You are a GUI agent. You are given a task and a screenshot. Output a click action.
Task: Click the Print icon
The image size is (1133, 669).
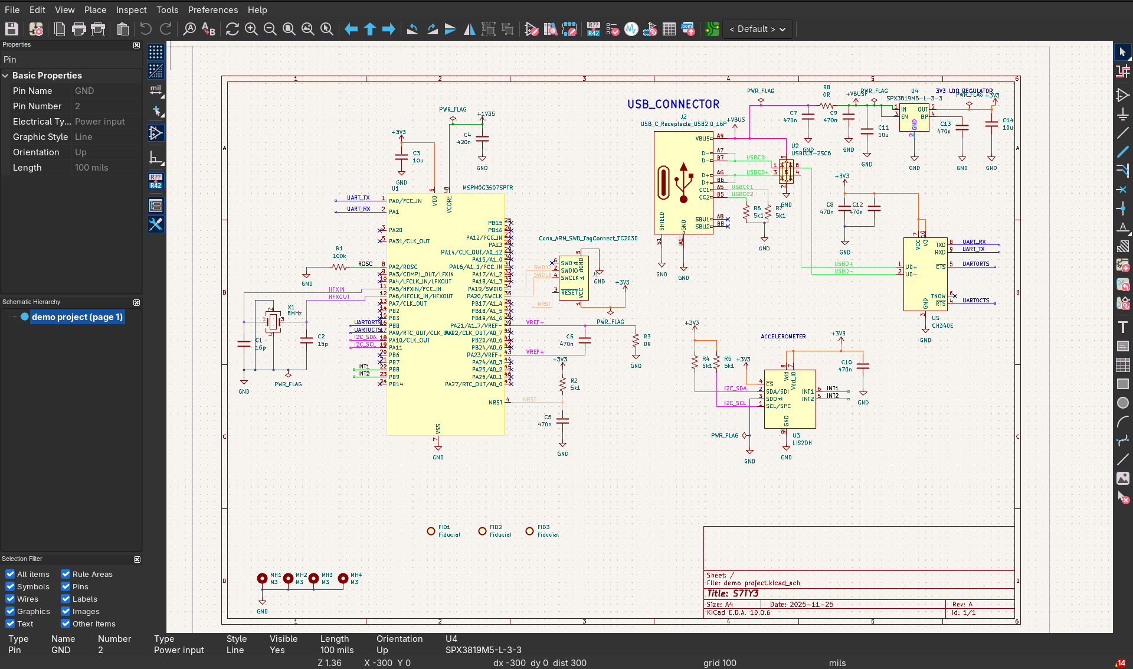tap(78, 29)
